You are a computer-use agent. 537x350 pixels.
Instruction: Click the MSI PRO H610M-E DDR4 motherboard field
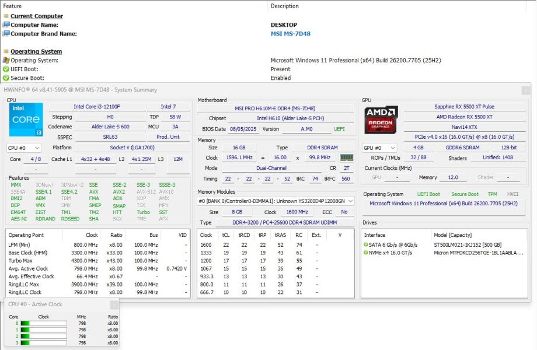point(275,108)
